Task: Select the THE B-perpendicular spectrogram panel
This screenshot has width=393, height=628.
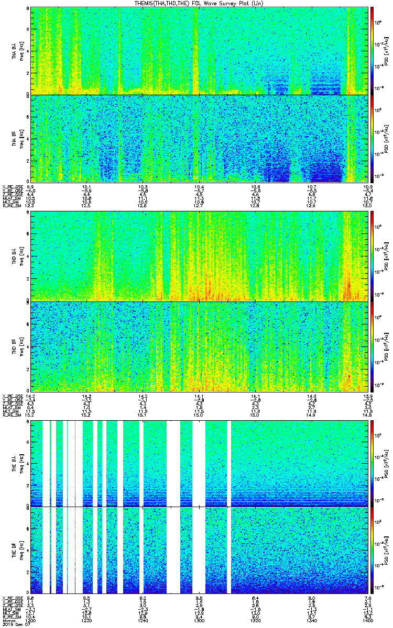Action: click(199, 463)
